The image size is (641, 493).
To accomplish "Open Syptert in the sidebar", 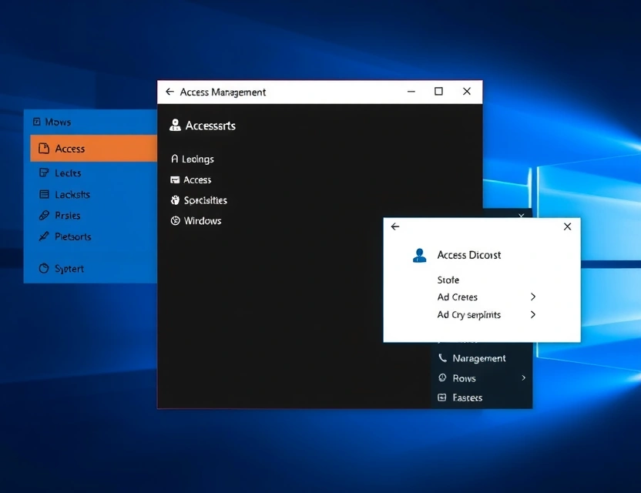I will [x=69, y=269].
